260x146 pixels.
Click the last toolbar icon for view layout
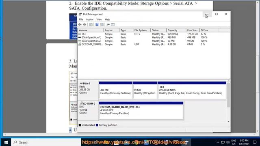point(113,24)
